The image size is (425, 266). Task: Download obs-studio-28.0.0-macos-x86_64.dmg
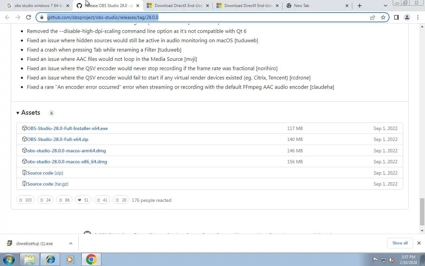click(67, 162)
